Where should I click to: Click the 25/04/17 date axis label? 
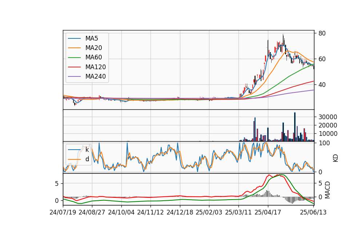pos(268,212)
